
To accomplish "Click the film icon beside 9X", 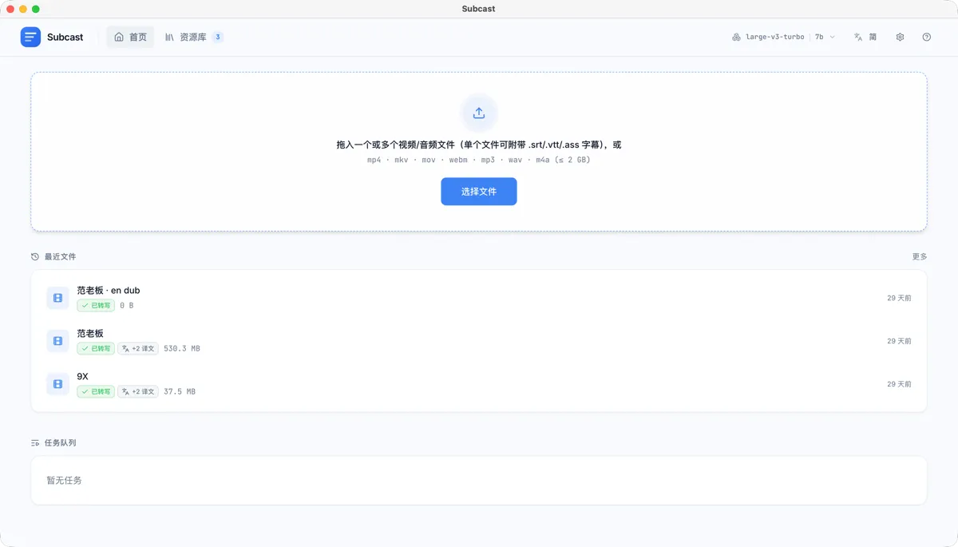I will (57, 384).
